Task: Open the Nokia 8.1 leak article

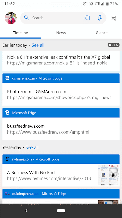Action: 59,57
